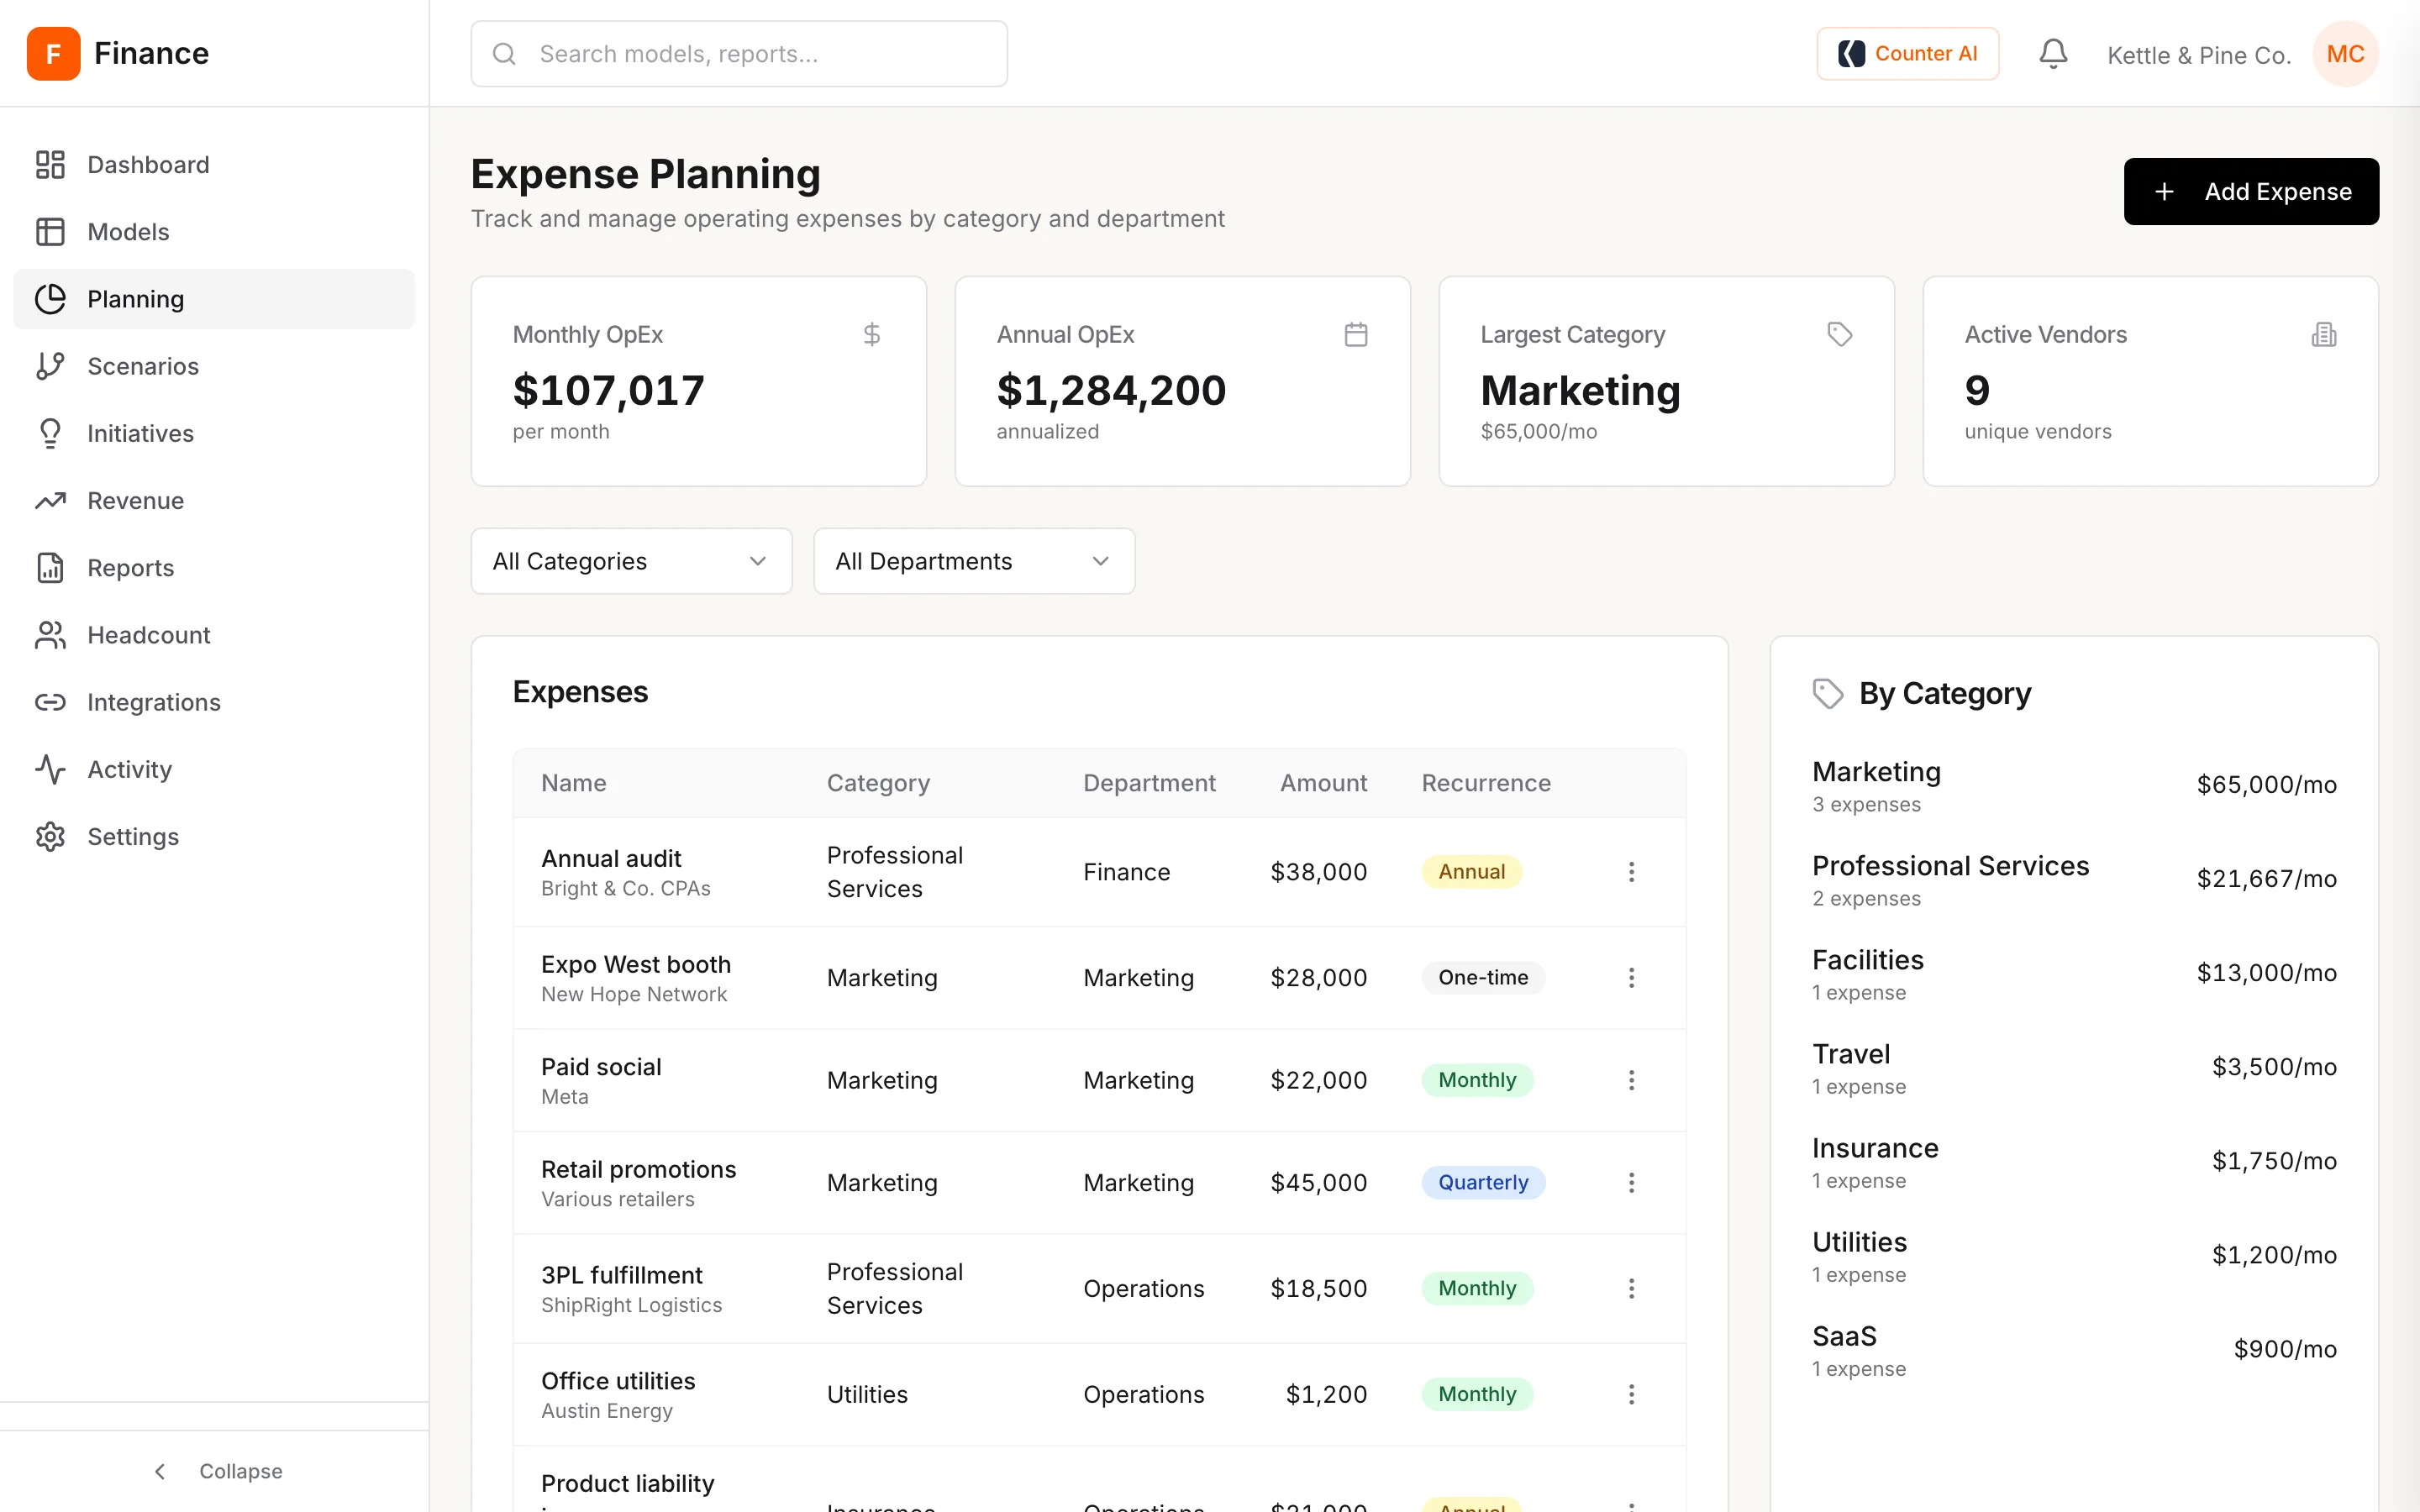The width and height of the screenshot is (2420, 1512).
Task: Click the Add Expense button
Action: point(2251,191)
